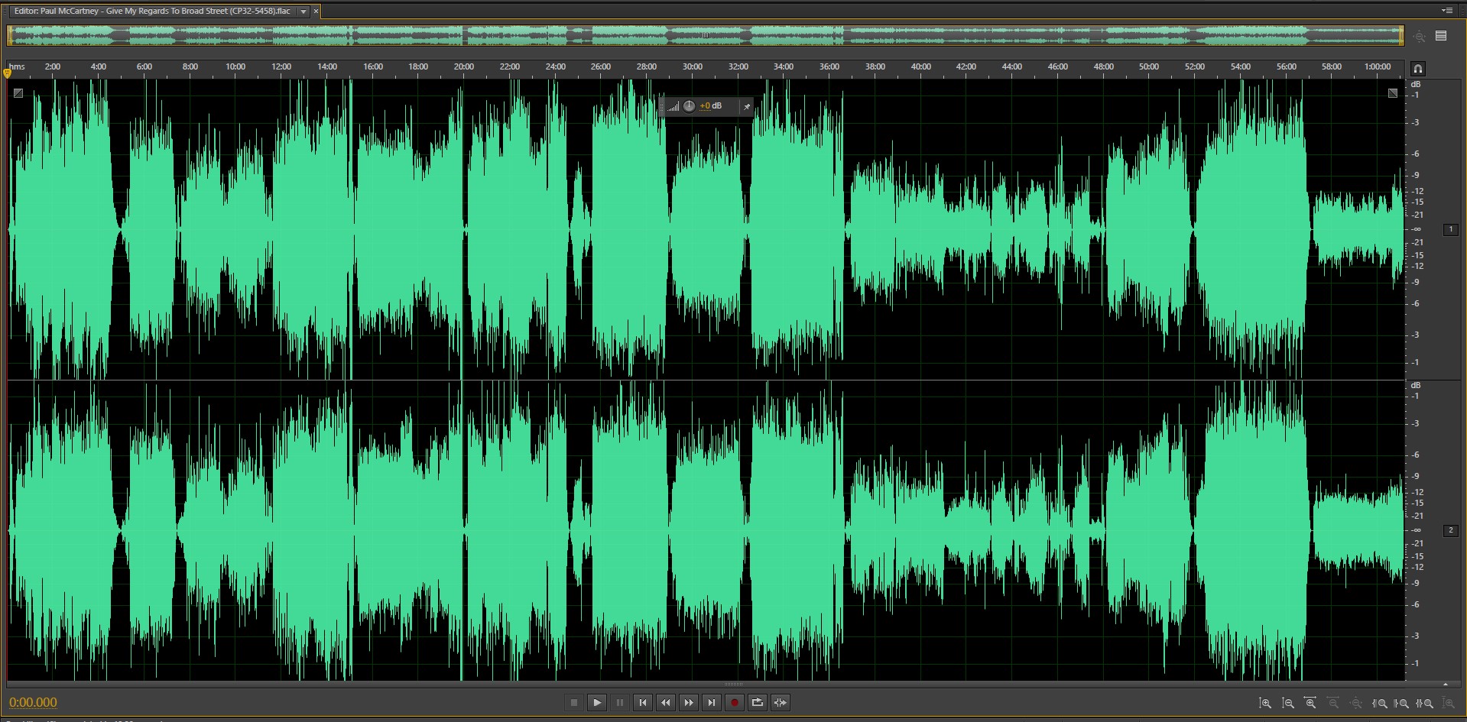The image size is (1467, 722).
Task: Click the Skip Selection transport button
Action: [x=781, y=703]
